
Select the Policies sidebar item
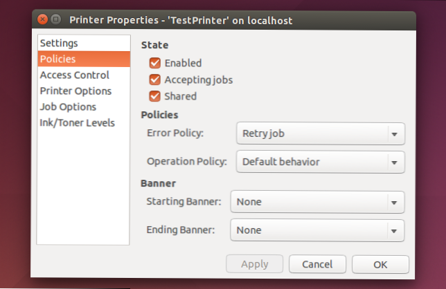coord(57,59)
